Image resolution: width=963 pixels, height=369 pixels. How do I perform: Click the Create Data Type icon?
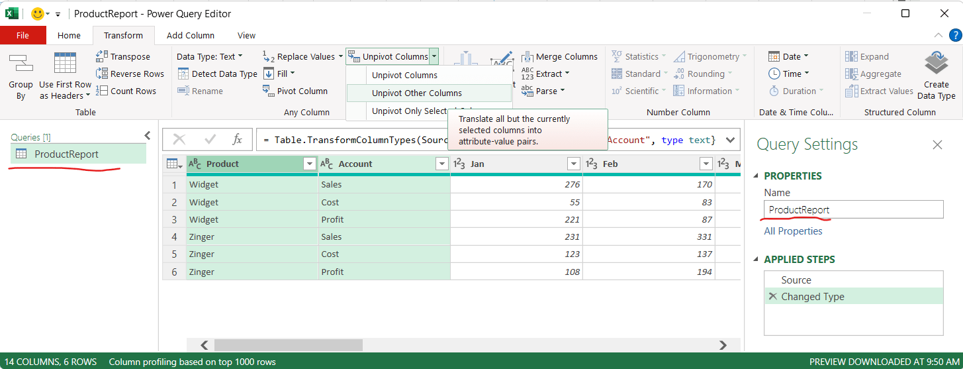936,64
